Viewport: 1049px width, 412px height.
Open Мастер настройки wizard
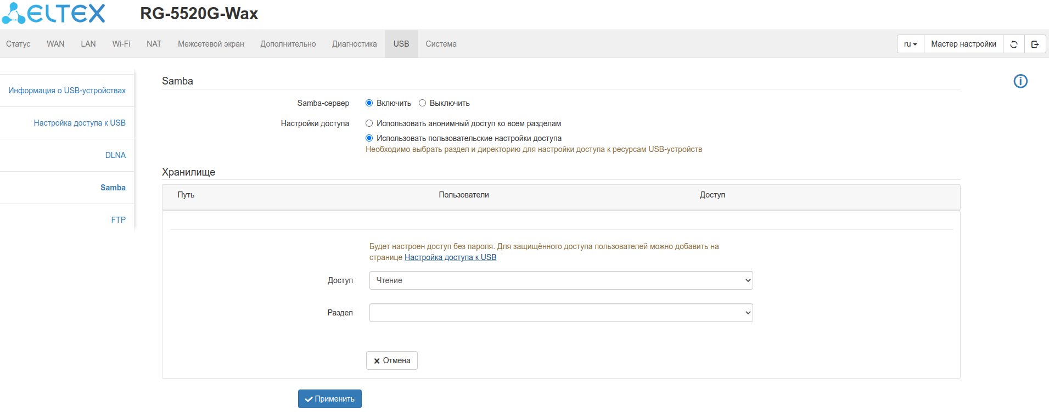pyautogui.click(x=963, y=44)
